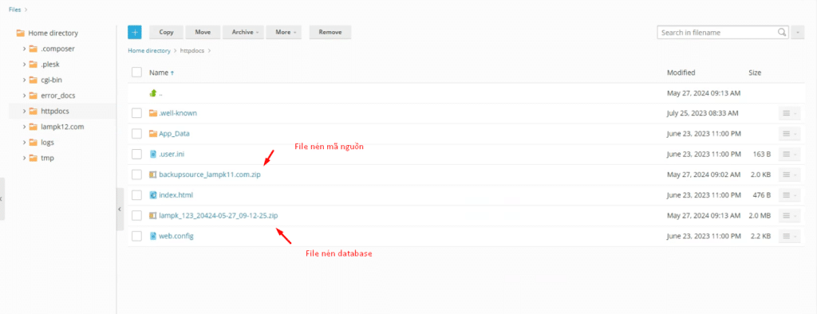Viewport: 817px width, 314px height.
Task: Click the App_Data folder icon
Action: [x=152, y=133]
